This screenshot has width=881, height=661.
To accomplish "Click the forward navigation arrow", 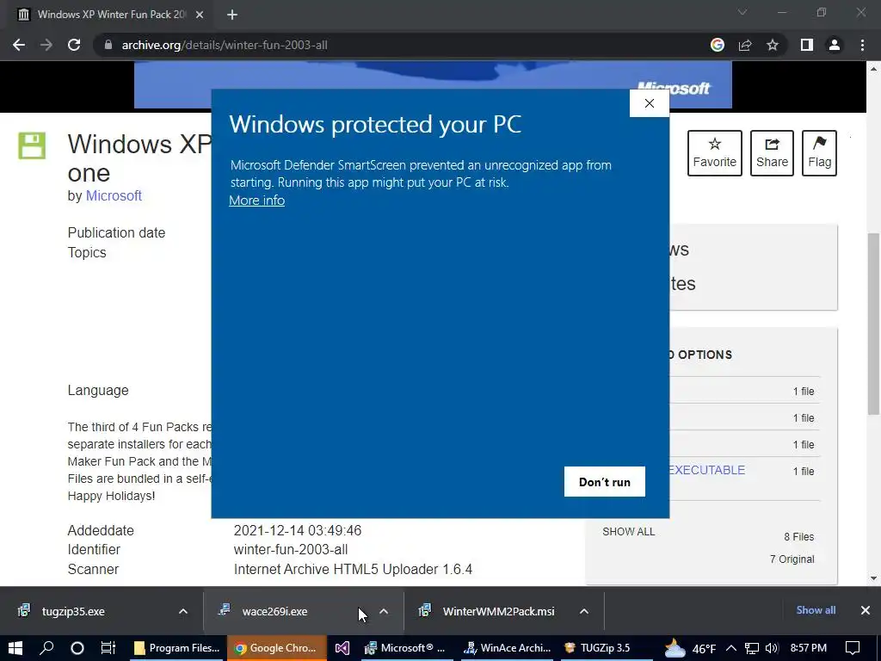I will [46, 45].
